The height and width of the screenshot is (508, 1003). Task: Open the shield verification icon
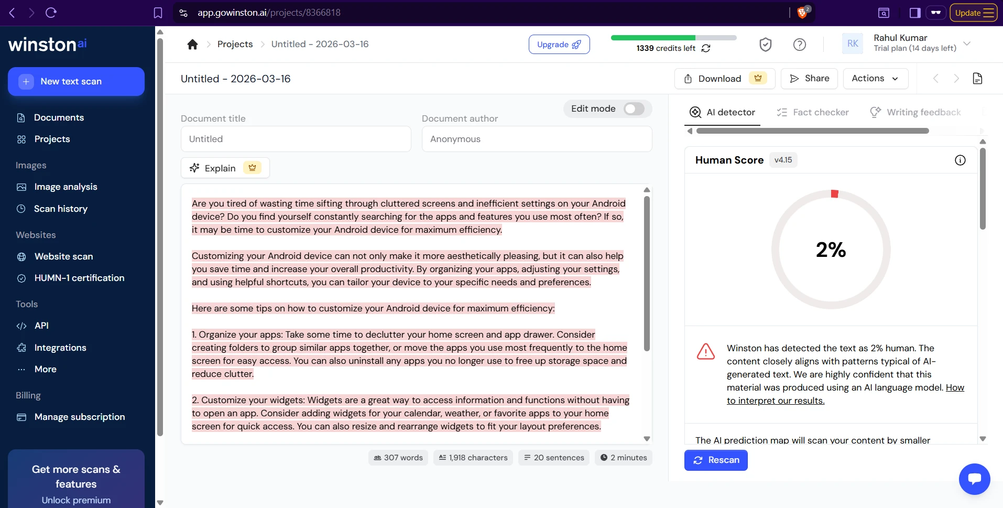[x=766, y=45]
